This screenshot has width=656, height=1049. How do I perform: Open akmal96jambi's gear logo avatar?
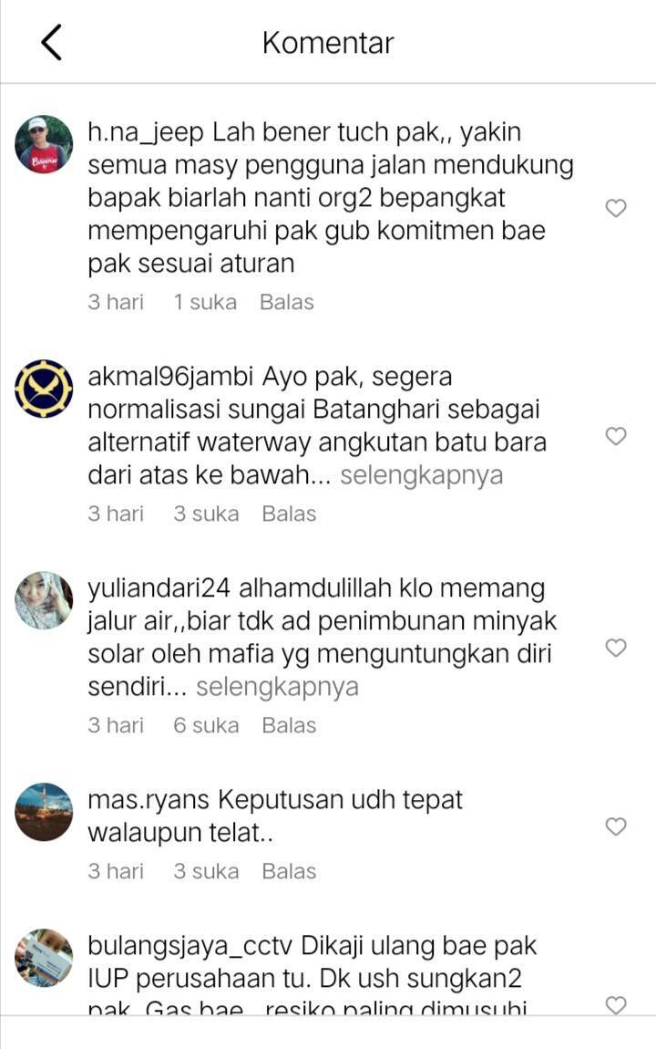tap(44, 389)
